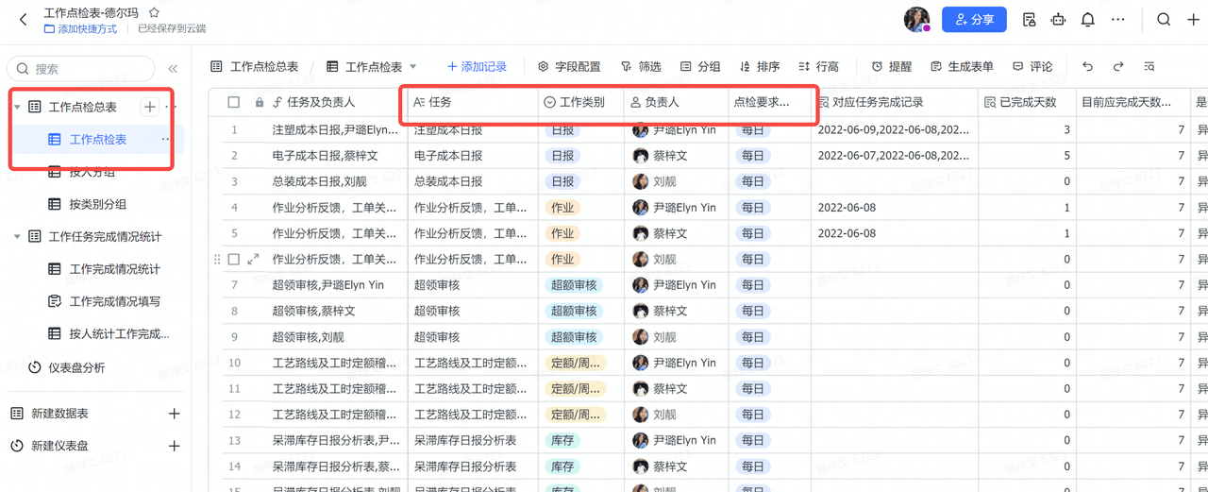Open the magnifier search icon at top right
The height and width of the screenshot is (492, 1208).
[1165, 20]
